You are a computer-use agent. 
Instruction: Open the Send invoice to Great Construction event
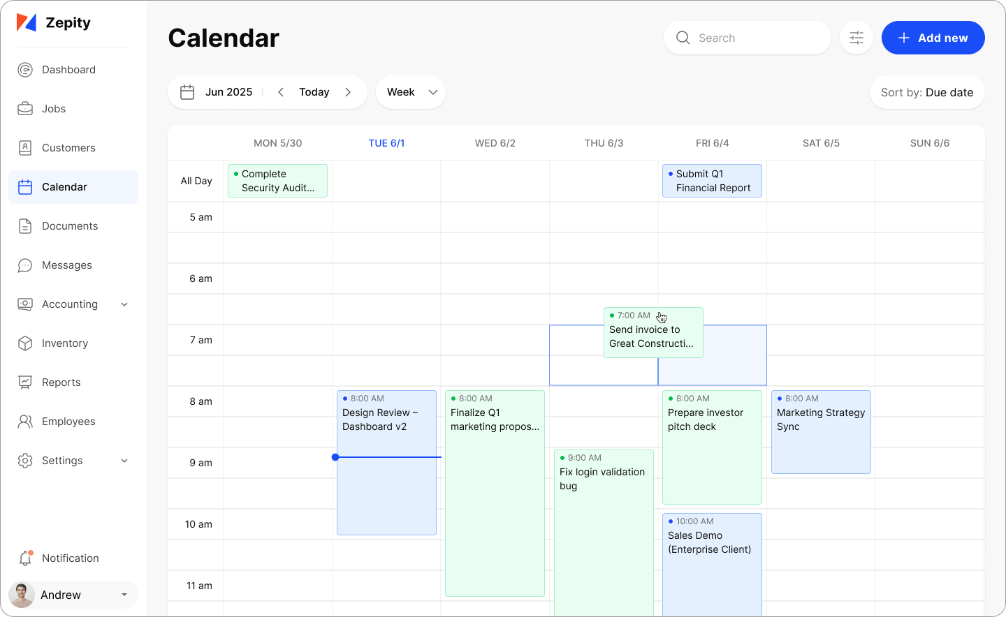point(653,332)
